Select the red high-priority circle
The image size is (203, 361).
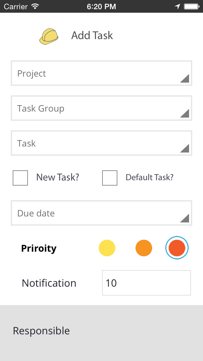click(x=177, y=248)
